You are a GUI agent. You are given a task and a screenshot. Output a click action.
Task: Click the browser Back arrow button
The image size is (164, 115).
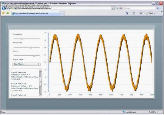pos(4,8)
